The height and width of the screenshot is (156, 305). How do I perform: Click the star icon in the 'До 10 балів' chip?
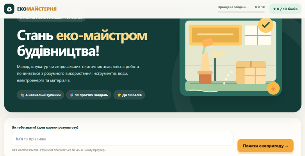coord(119,95)
